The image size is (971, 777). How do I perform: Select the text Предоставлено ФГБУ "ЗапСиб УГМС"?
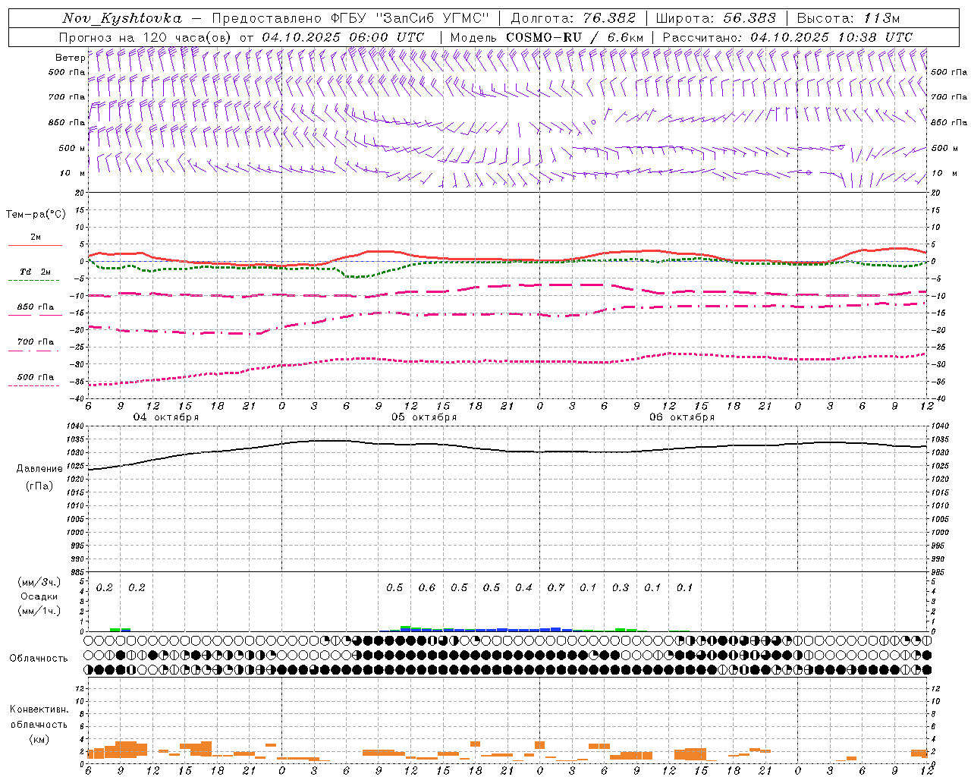tap(350, 18)
